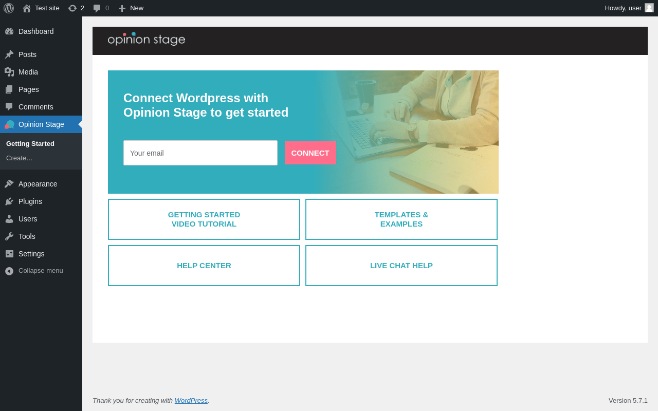
Task: Click the Tools wrench icon
Action: coord(9,236)
